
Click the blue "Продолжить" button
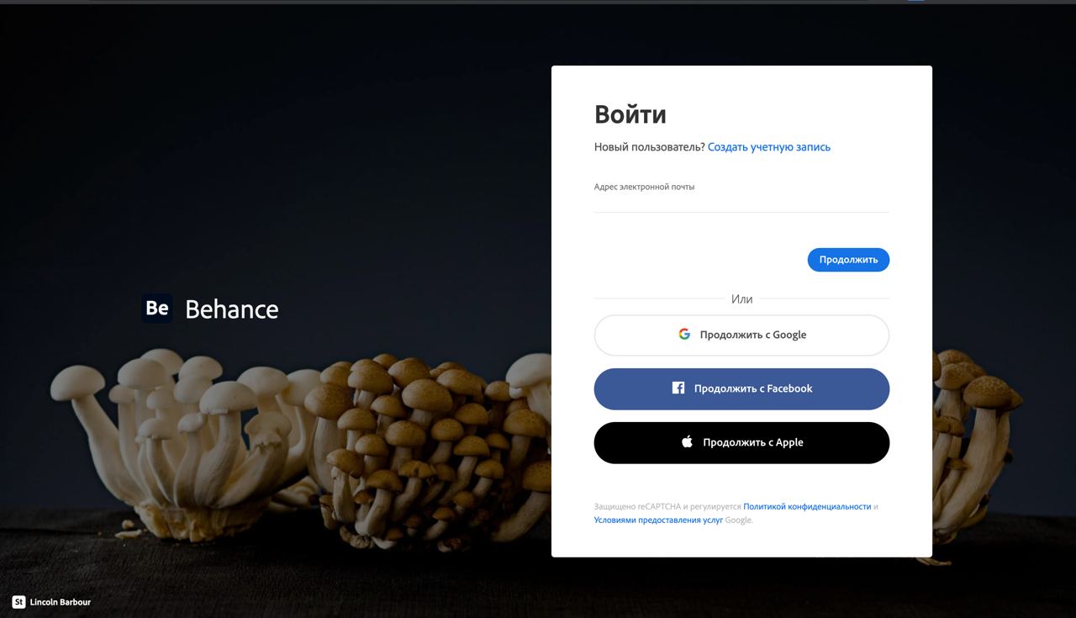(x=848, y=259)
